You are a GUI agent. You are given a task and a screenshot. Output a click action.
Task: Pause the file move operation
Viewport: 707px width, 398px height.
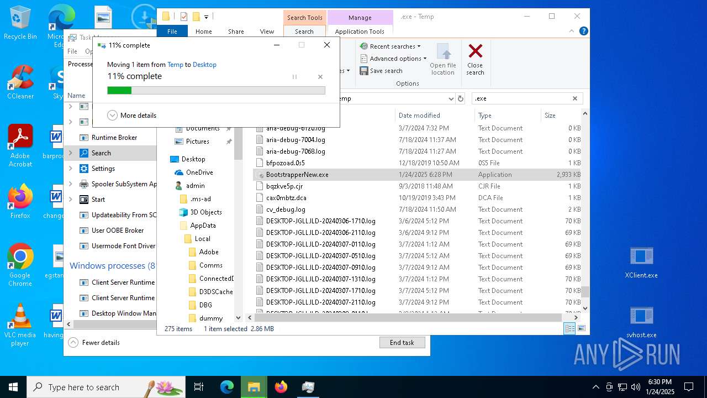click(x=294, y=77)
